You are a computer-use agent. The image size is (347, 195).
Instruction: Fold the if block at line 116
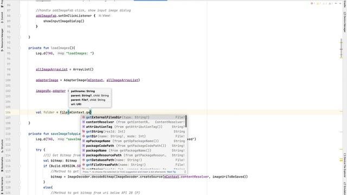click(x=20, y=166)
